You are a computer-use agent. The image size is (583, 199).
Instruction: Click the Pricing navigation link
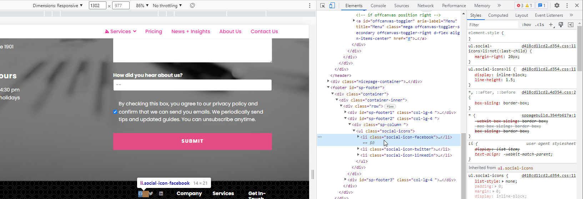click(x=154, y=31)
